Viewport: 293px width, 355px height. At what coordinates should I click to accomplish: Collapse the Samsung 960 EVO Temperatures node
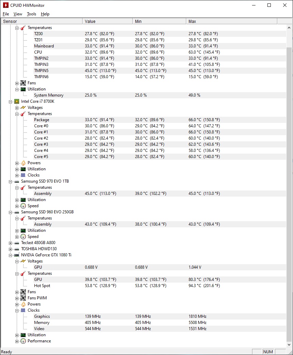click(x=17, y=218)
